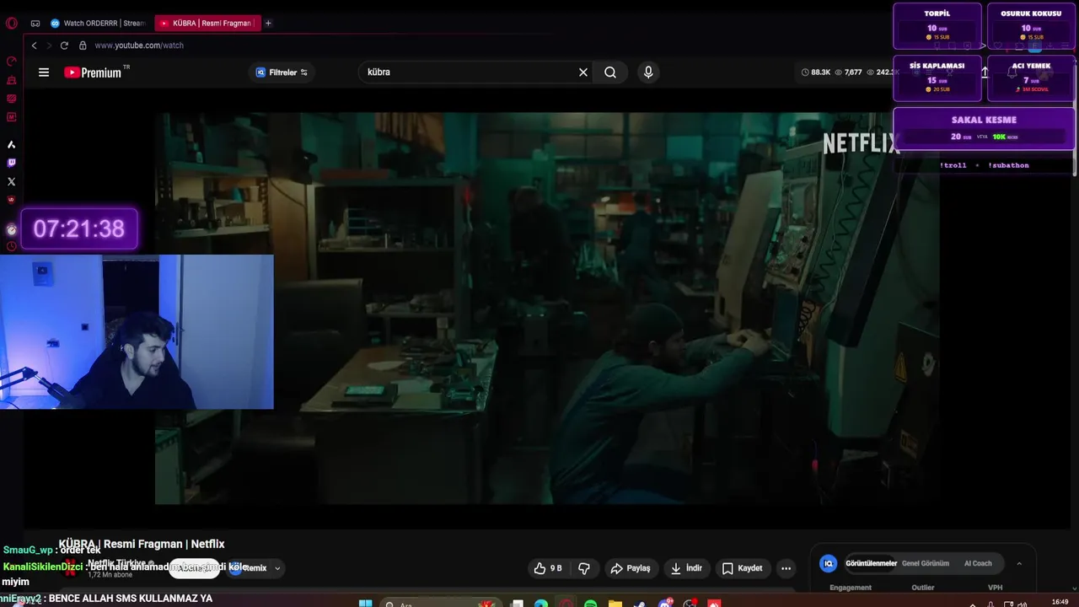The image size is (1079, 607).
Task: Save the video with Kaydet
Action: click(743, 568)
